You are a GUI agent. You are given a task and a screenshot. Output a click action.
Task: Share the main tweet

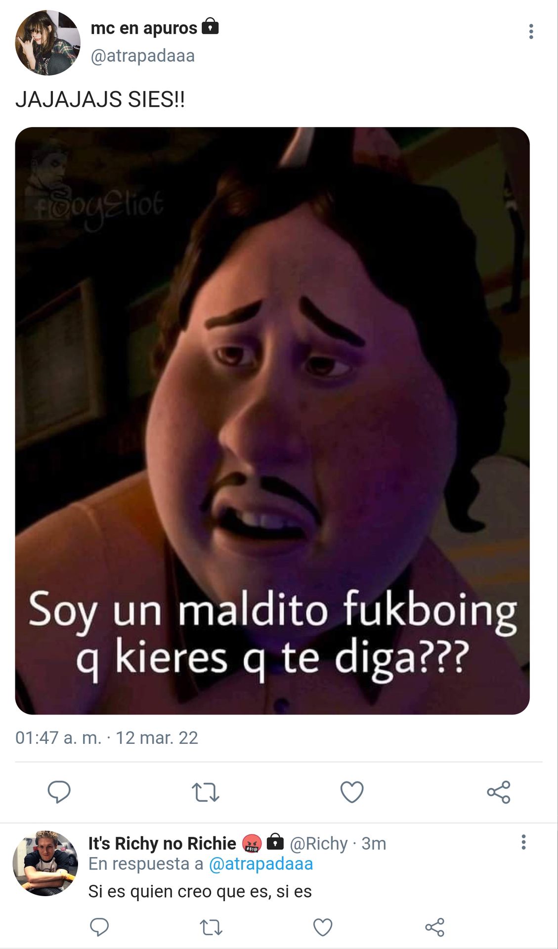[498, 792]
